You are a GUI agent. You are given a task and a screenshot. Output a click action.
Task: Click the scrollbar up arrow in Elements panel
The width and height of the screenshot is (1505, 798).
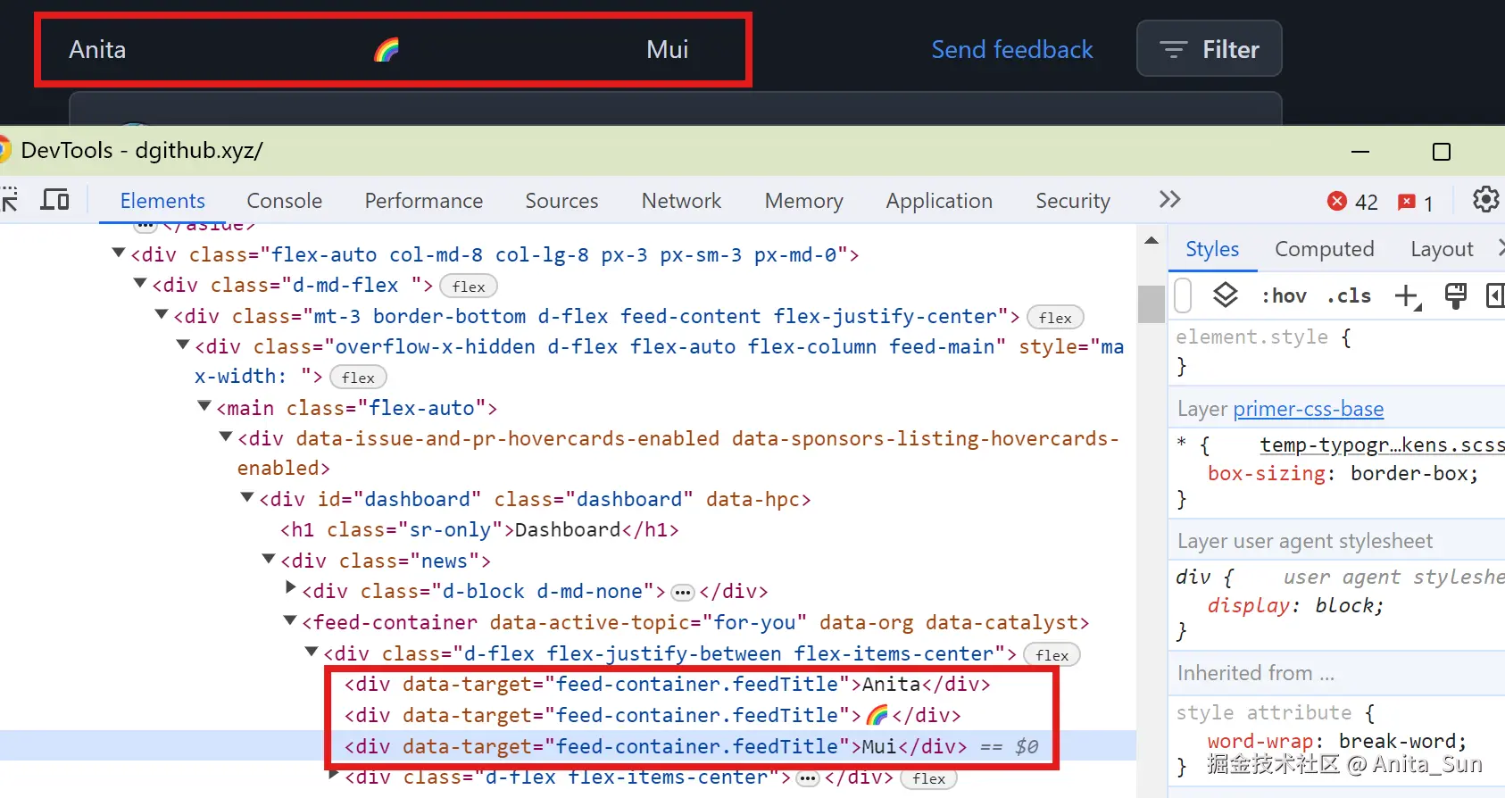pyautogui.click(x=1152, y=240)
